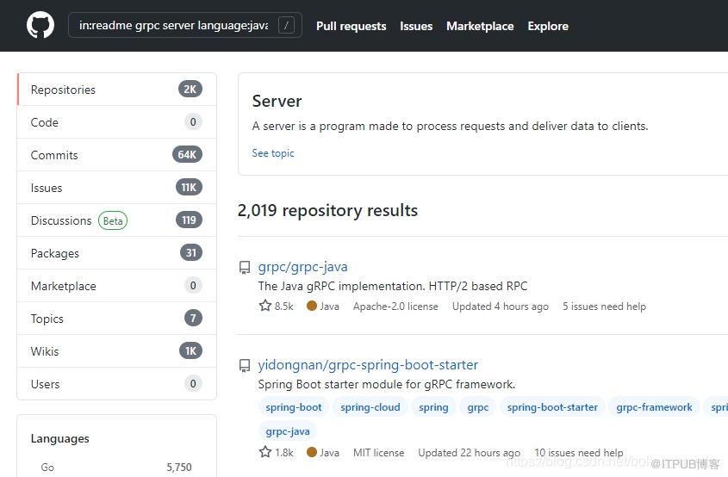This screenshot has width=728, height=477.
Task: Open the GitHub Octocat logo home
Action: (x=40, y=25)
